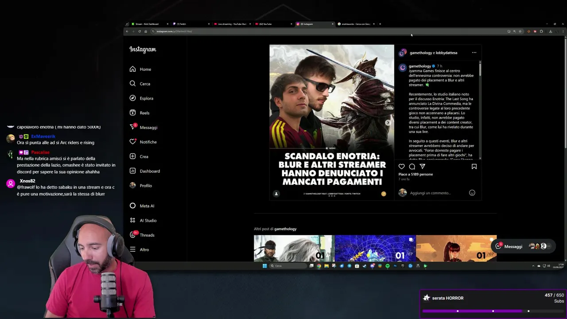
Task: Switch to the (62) YouTube tab
Action: pos(274,24)
